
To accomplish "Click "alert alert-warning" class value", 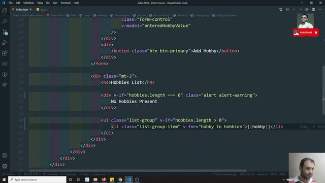I will point(228,95).
